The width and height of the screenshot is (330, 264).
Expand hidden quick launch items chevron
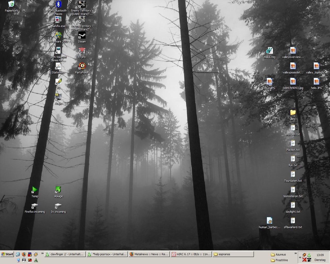[x=43, y=254]
